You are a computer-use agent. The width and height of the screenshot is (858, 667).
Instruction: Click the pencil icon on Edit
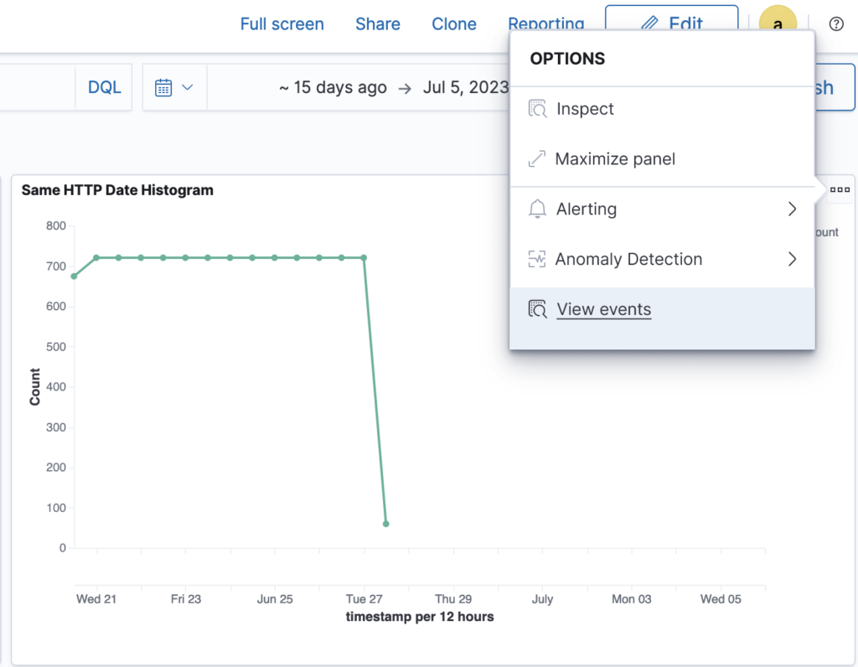coord(649,23)
